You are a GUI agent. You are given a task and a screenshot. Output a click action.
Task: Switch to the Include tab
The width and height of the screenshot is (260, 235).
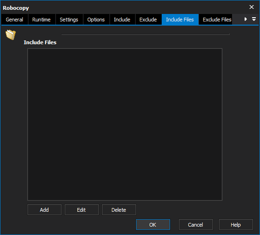(x=122, y=20)
